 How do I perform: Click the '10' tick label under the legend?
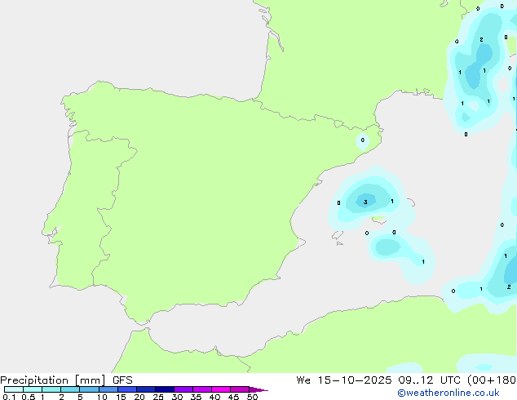click(x=102, y=397)
